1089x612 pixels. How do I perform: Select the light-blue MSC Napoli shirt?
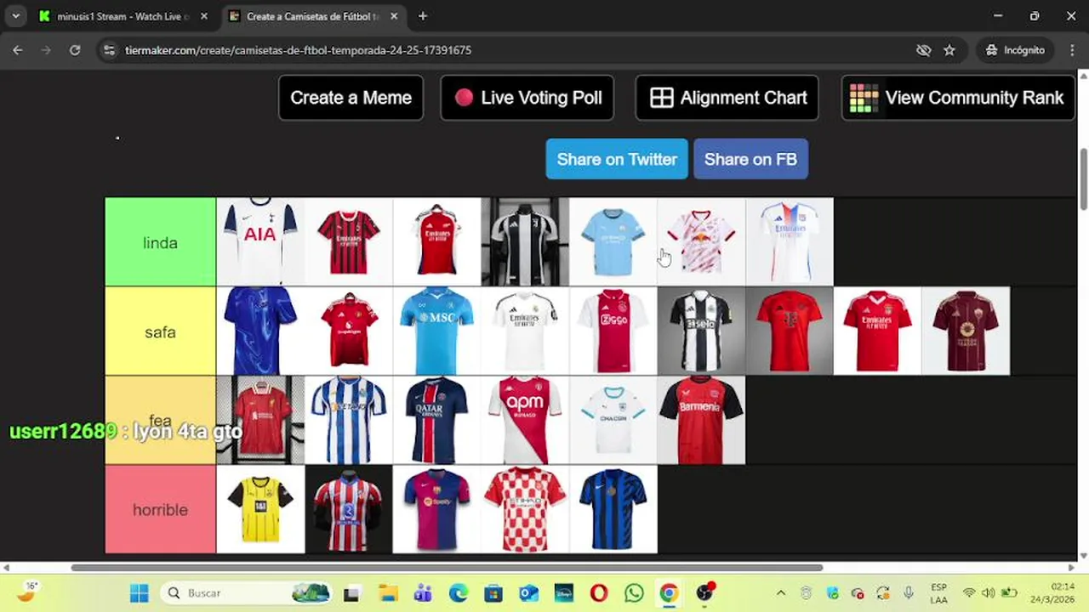(x=436, y=331)
